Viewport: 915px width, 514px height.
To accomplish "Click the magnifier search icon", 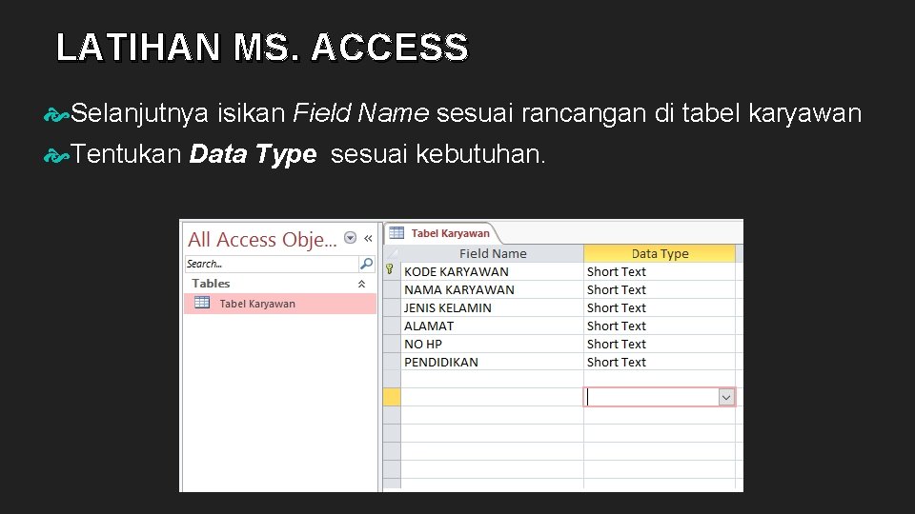I will pos(366,264).
